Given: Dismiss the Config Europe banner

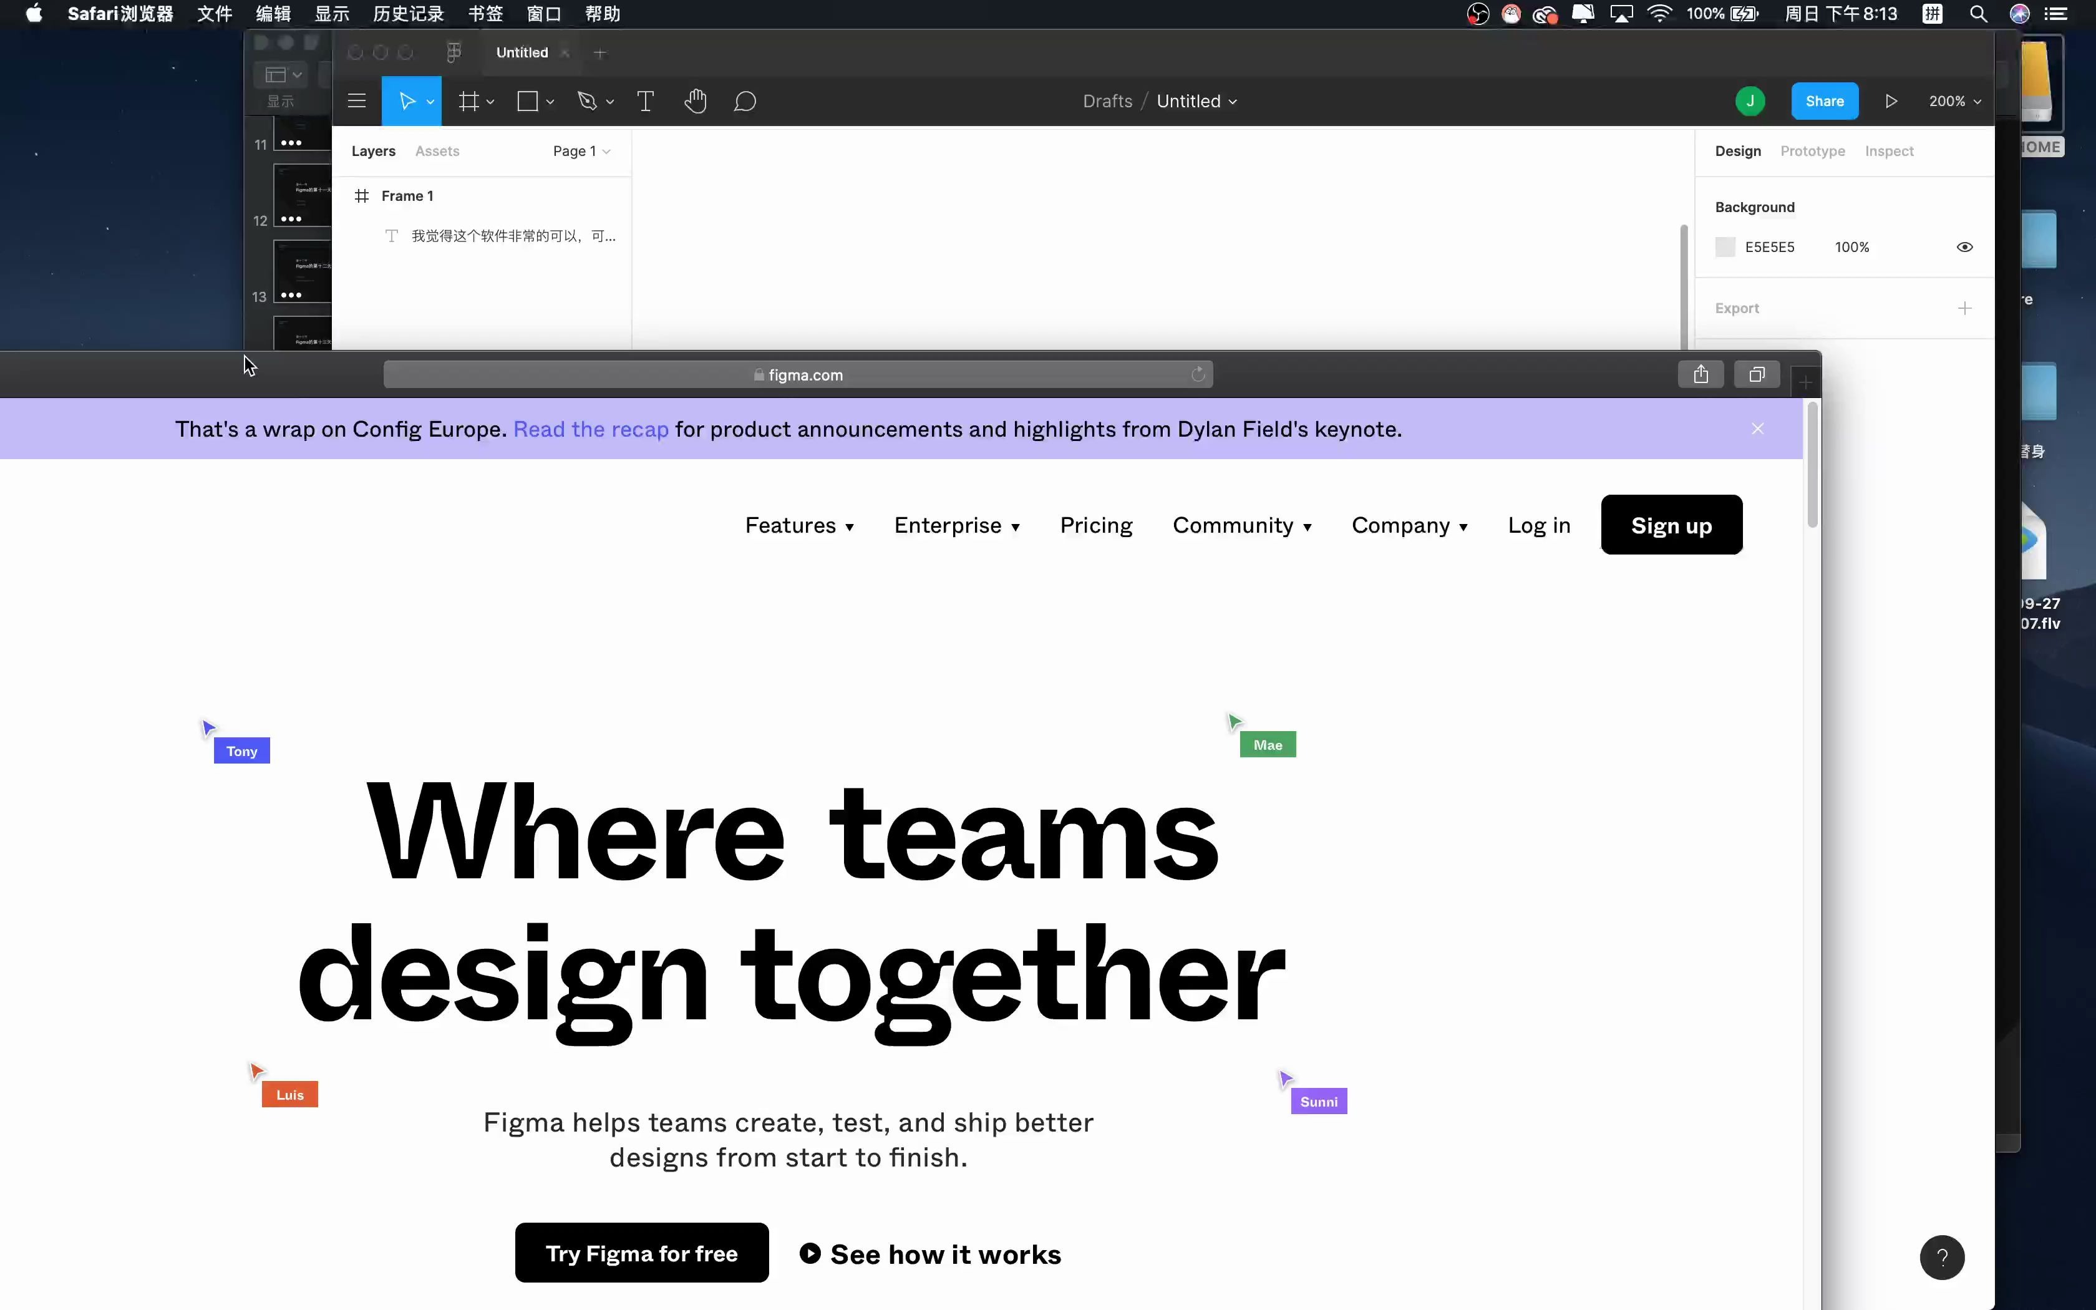Looking at the screenshot, I should [x=1757, y=429].
